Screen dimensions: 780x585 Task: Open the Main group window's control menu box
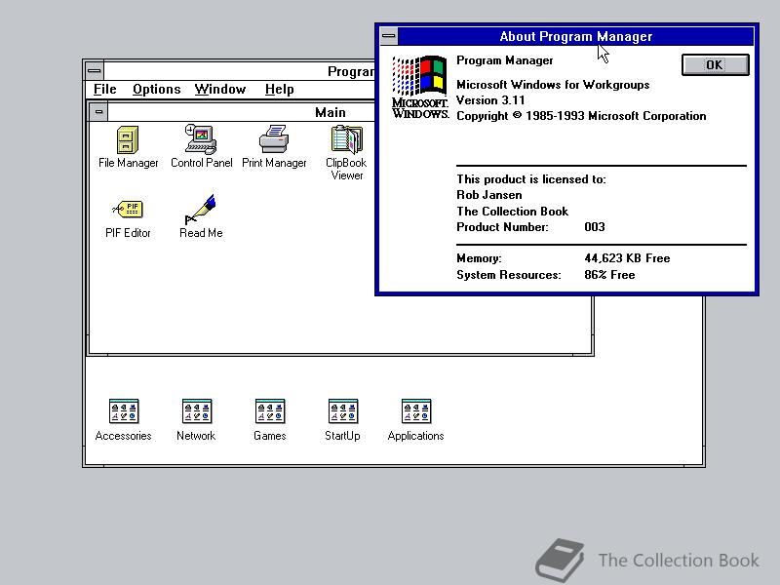(x=98, y=112)
